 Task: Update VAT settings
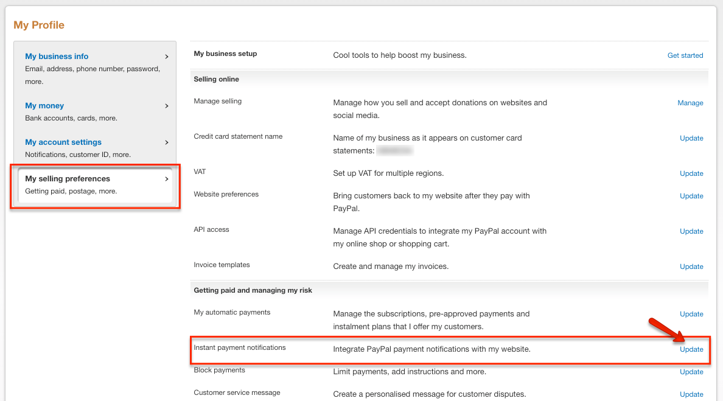[x=691, y=173]
